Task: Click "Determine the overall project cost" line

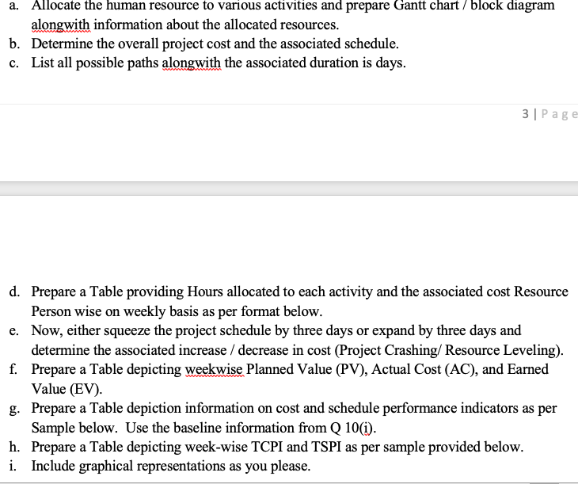Action: [x=215, y=44]
